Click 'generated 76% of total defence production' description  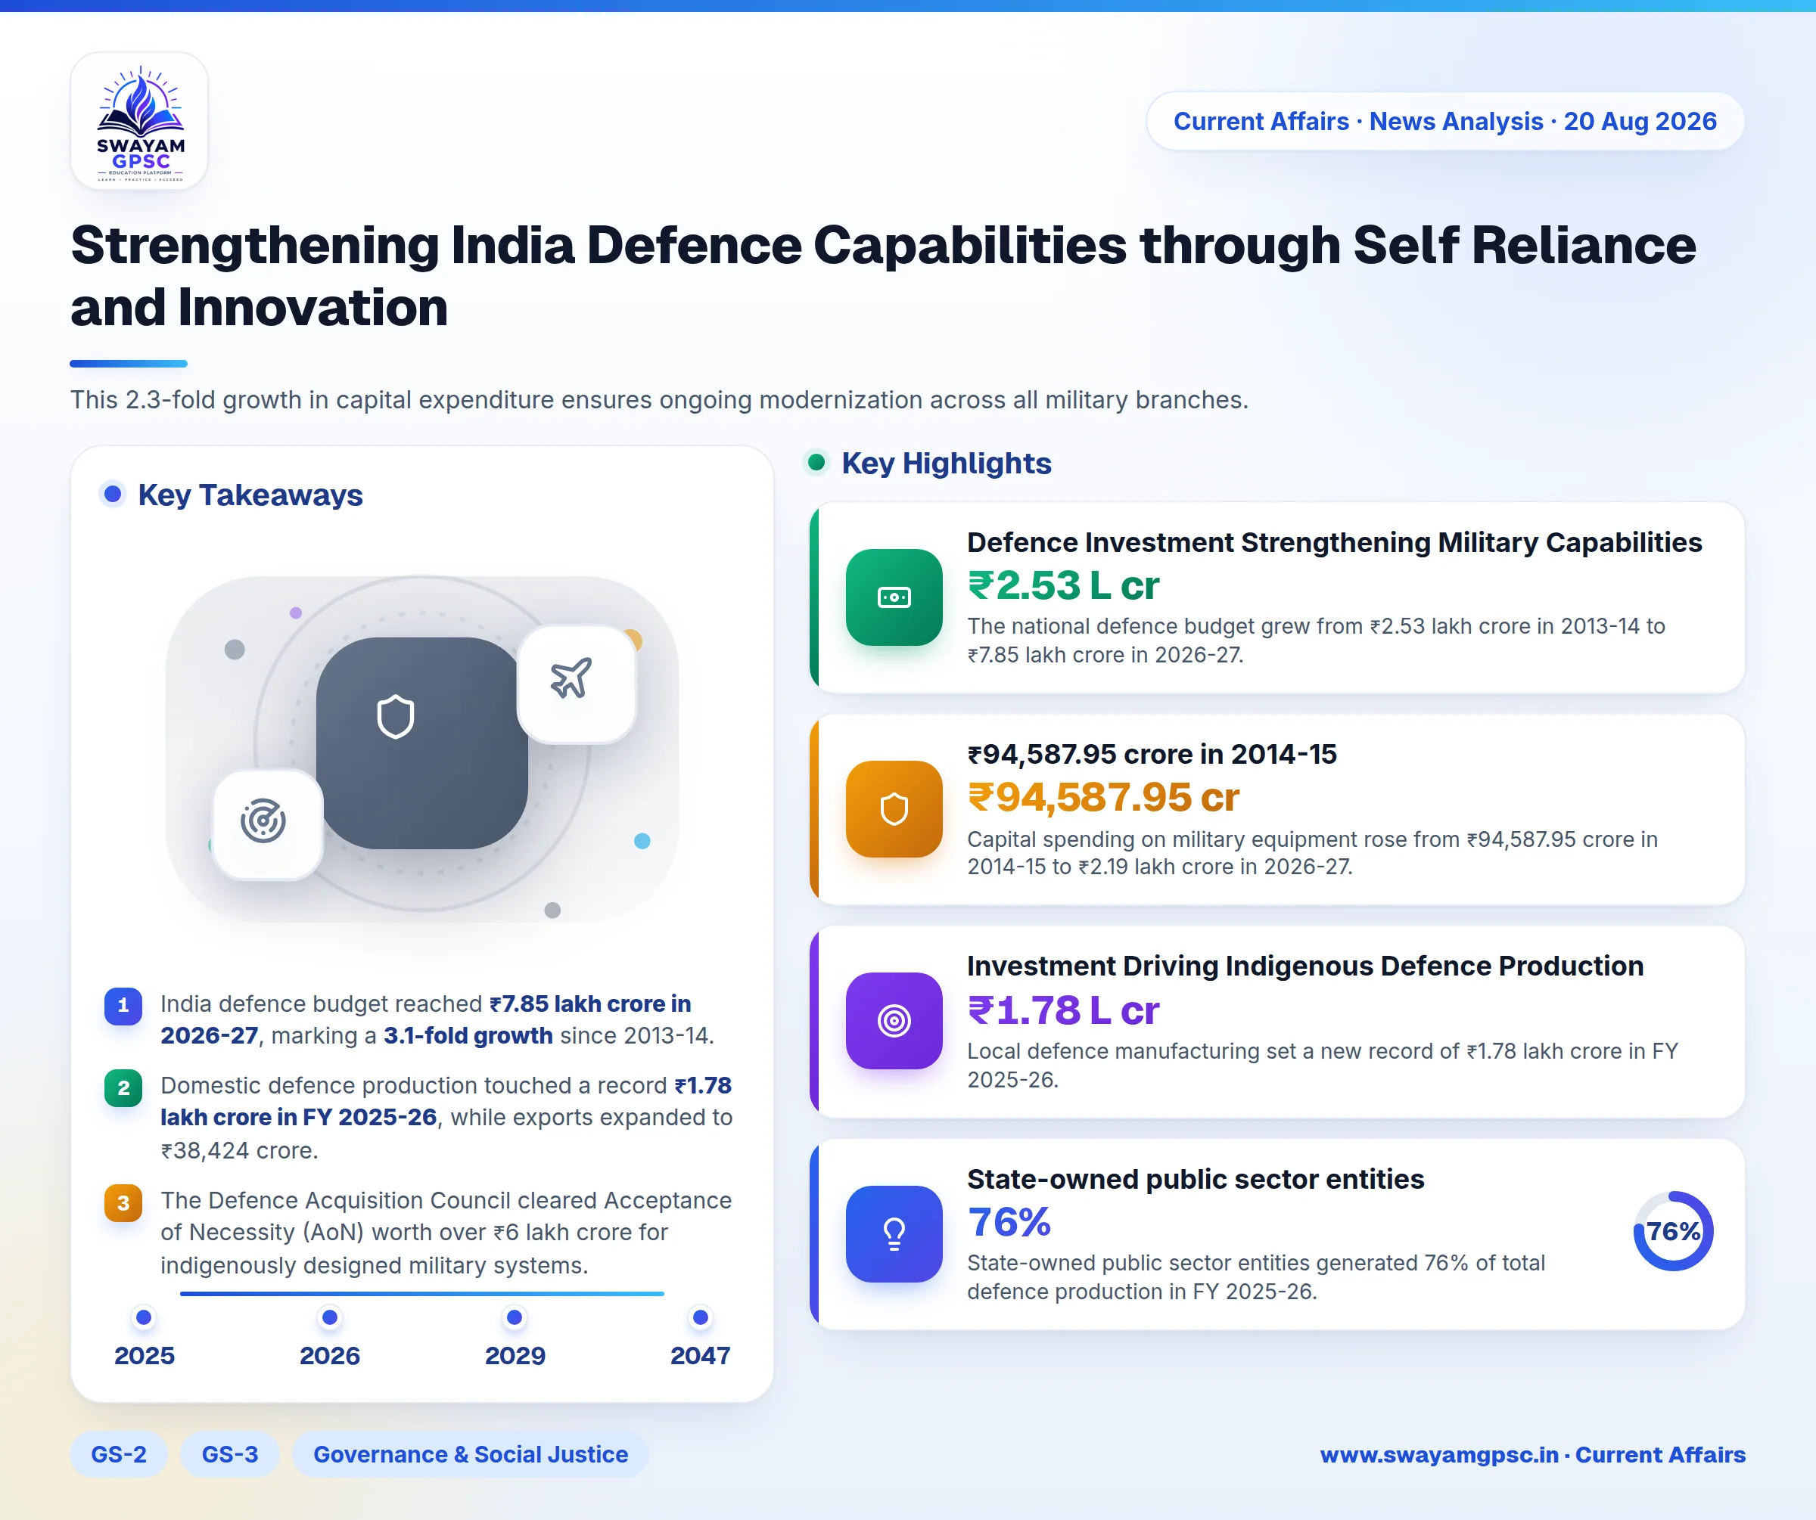(1255, 1277)
